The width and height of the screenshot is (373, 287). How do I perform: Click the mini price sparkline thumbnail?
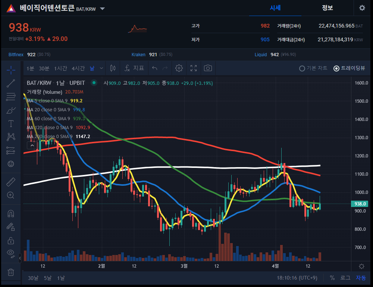point(138,29)
